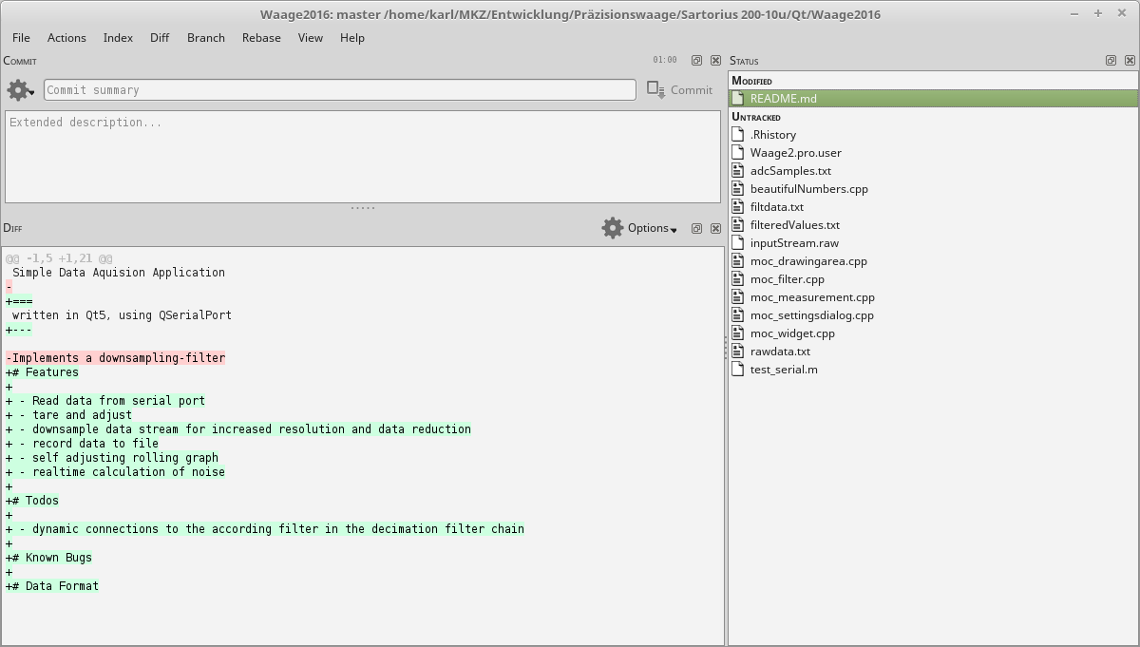Select beautifulNumbers.cpp file name

pyautogui.click(x=809, y=188)
